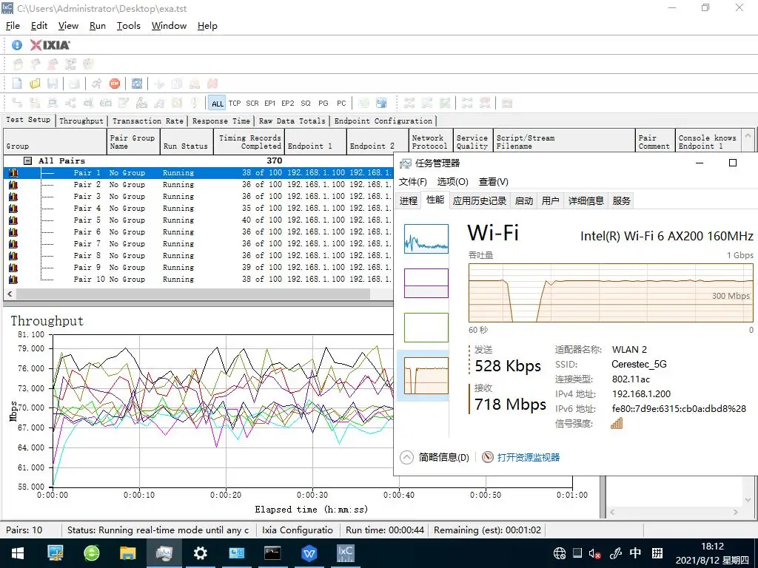The image size is (758, 568).
Task: Select the memory graph thumbnail in Task Manager
Action: pyautogui.click(x=426, y=283)
